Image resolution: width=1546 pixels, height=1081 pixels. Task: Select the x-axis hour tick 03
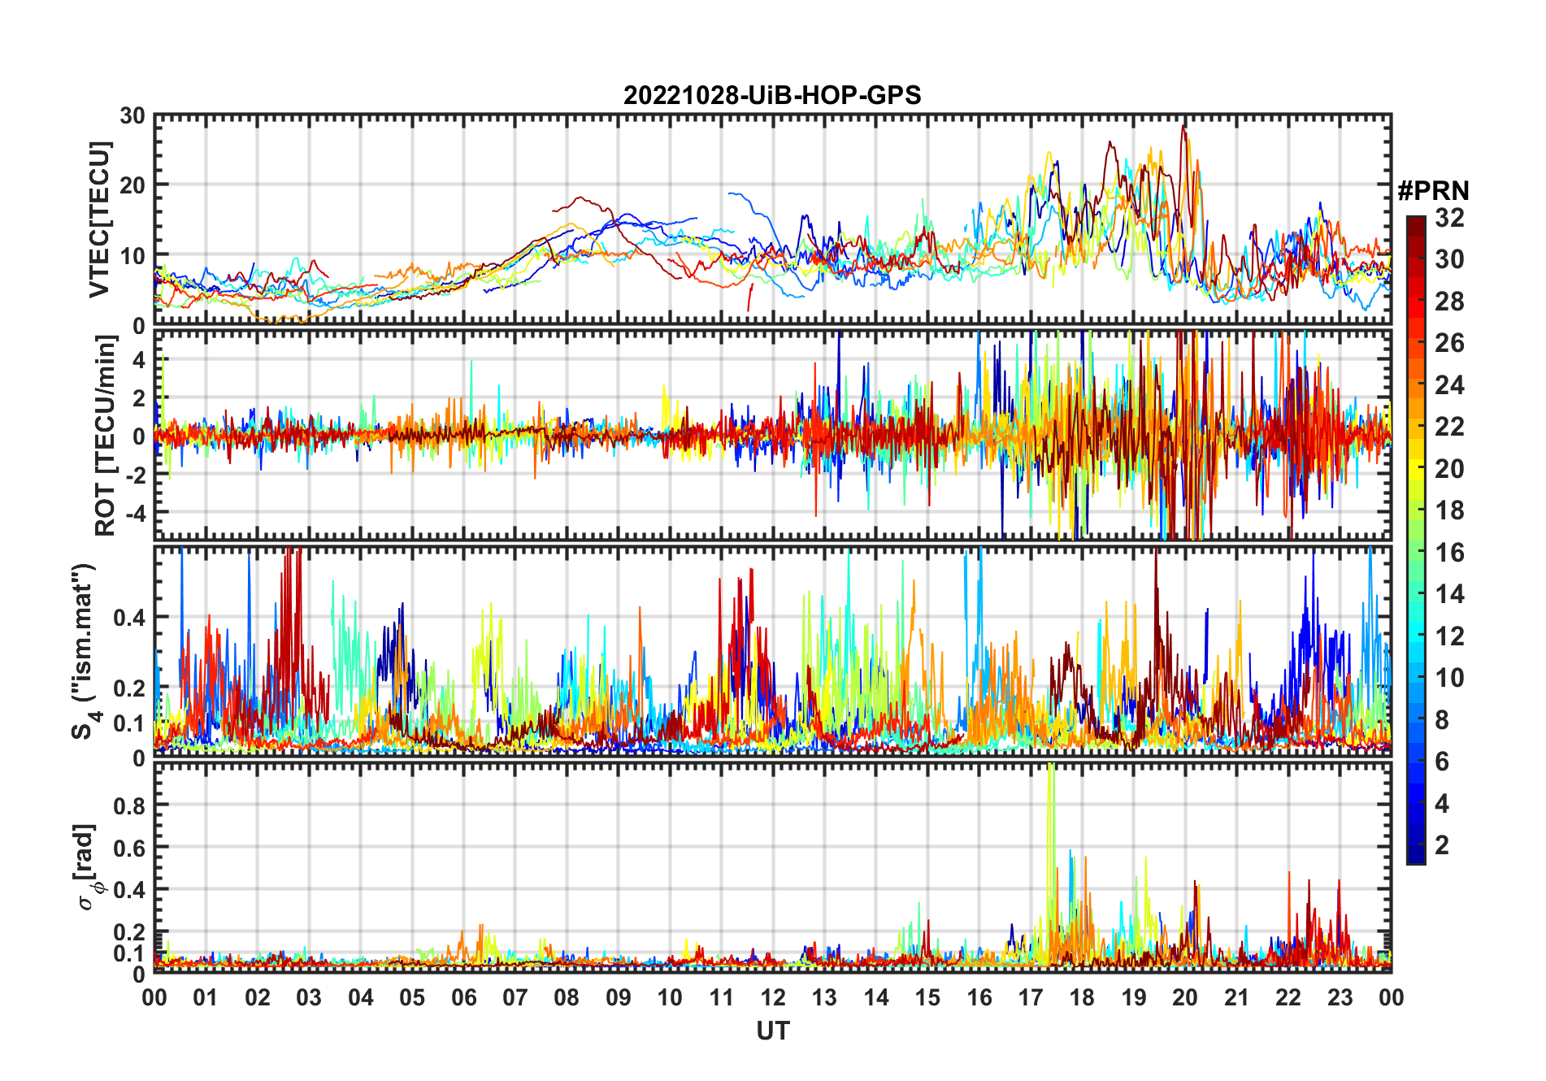pyautogui.click(x=309, y=997)
